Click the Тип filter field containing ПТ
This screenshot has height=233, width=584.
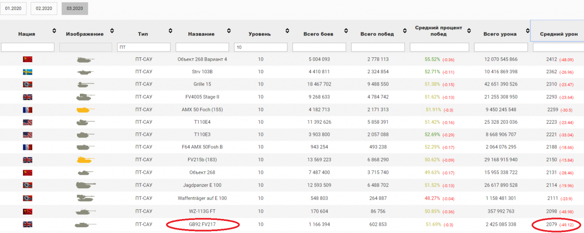point(144,47)
